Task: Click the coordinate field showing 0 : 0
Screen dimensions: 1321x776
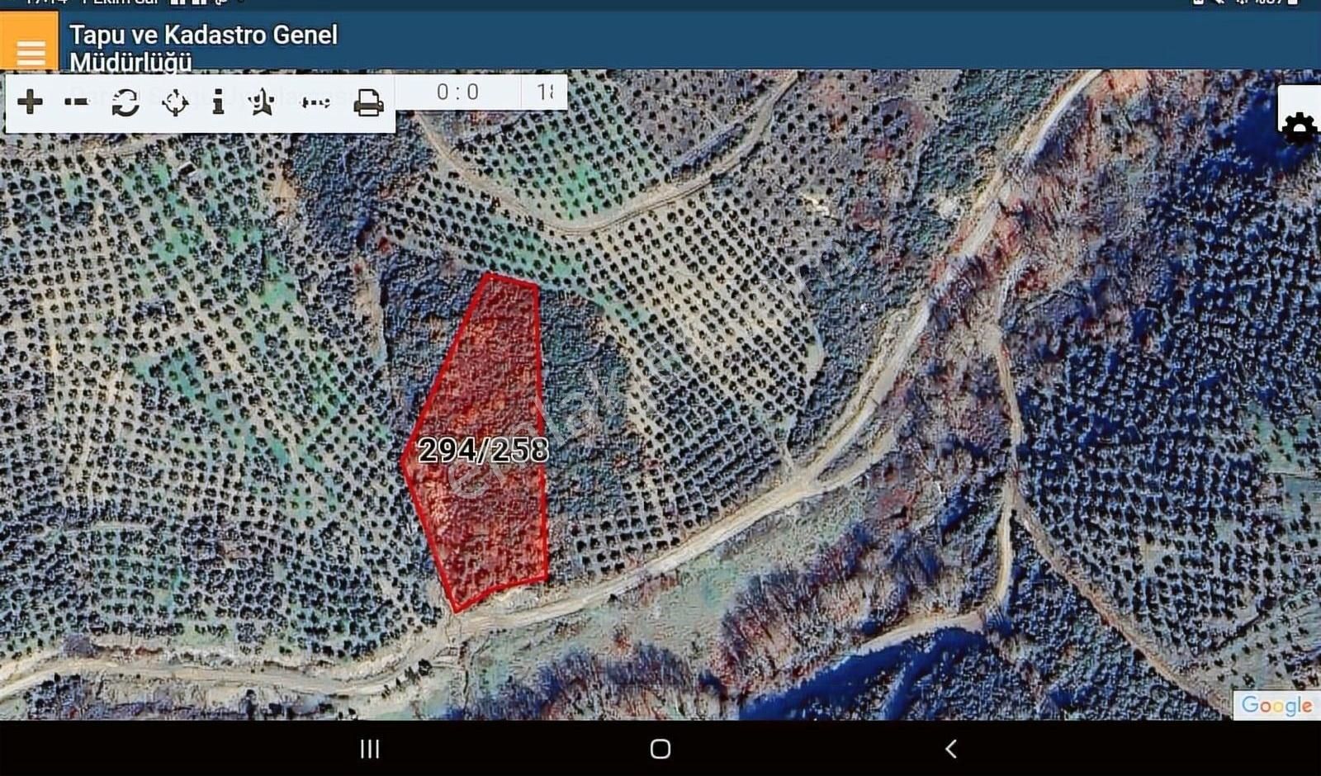Action: click(458, 92)
